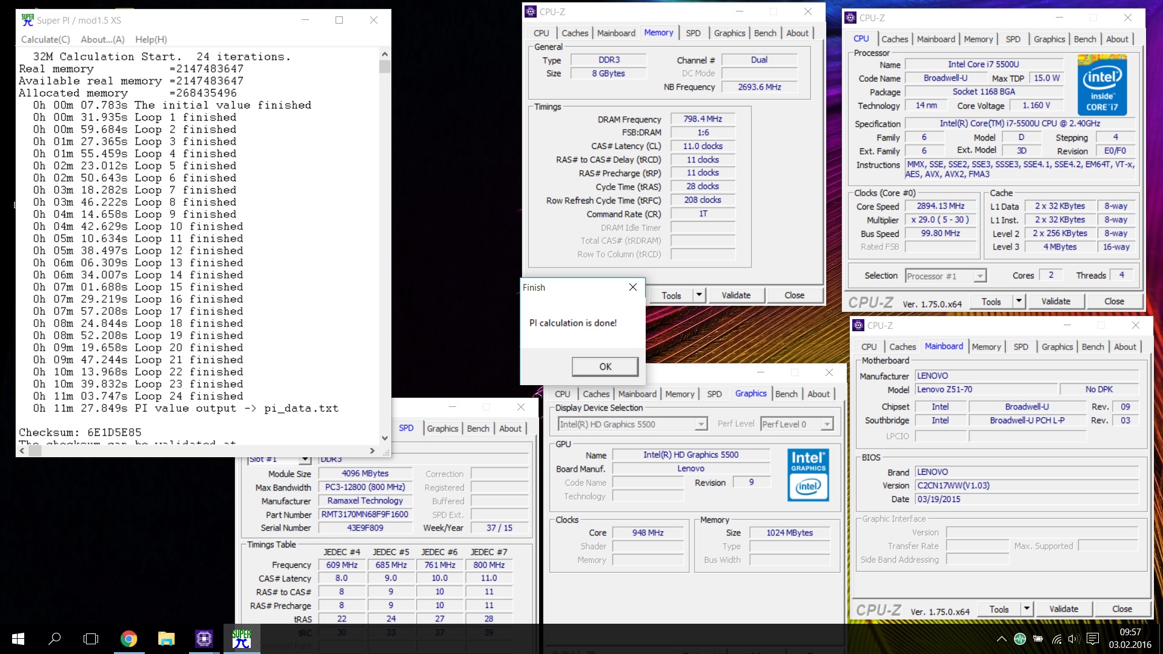Click Super PI title bar icon
The height and width of the screenshot is (654, 1163).
tap(27, 20)
